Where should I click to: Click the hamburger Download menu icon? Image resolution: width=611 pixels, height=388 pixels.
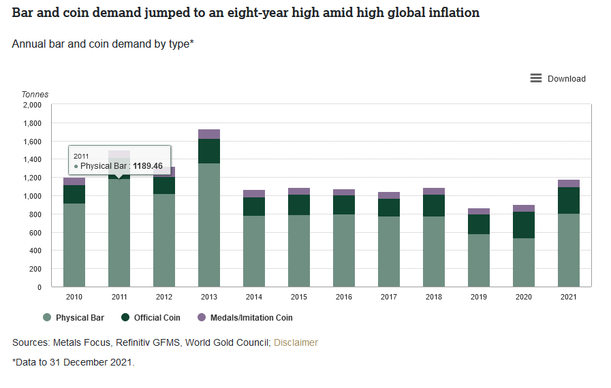click(536, 78)
